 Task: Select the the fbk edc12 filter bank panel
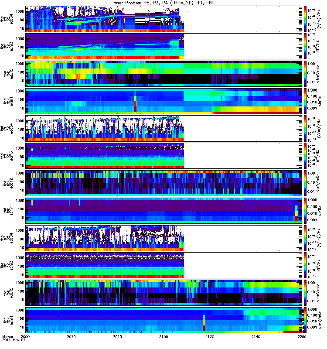pyautogui.click(x=164, y=293)
